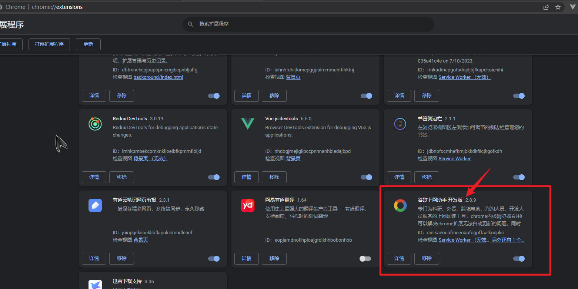Remove Vue.js devtools with 移除
Viewport: 578px width, 289px height.
coord(274,177)
